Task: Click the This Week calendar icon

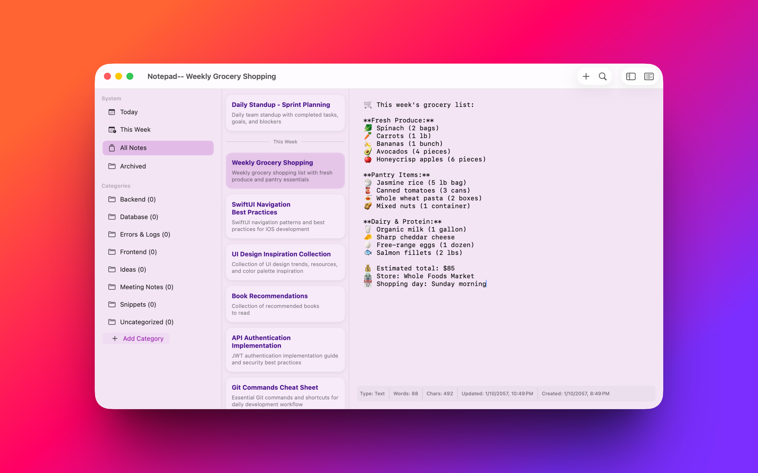Action: coord(112,129)
